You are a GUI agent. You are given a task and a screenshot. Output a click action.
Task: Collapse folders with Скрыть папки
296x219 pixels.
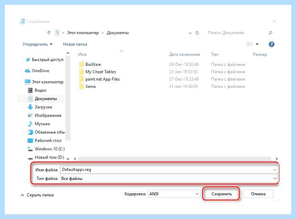click(x=37, y=195)
